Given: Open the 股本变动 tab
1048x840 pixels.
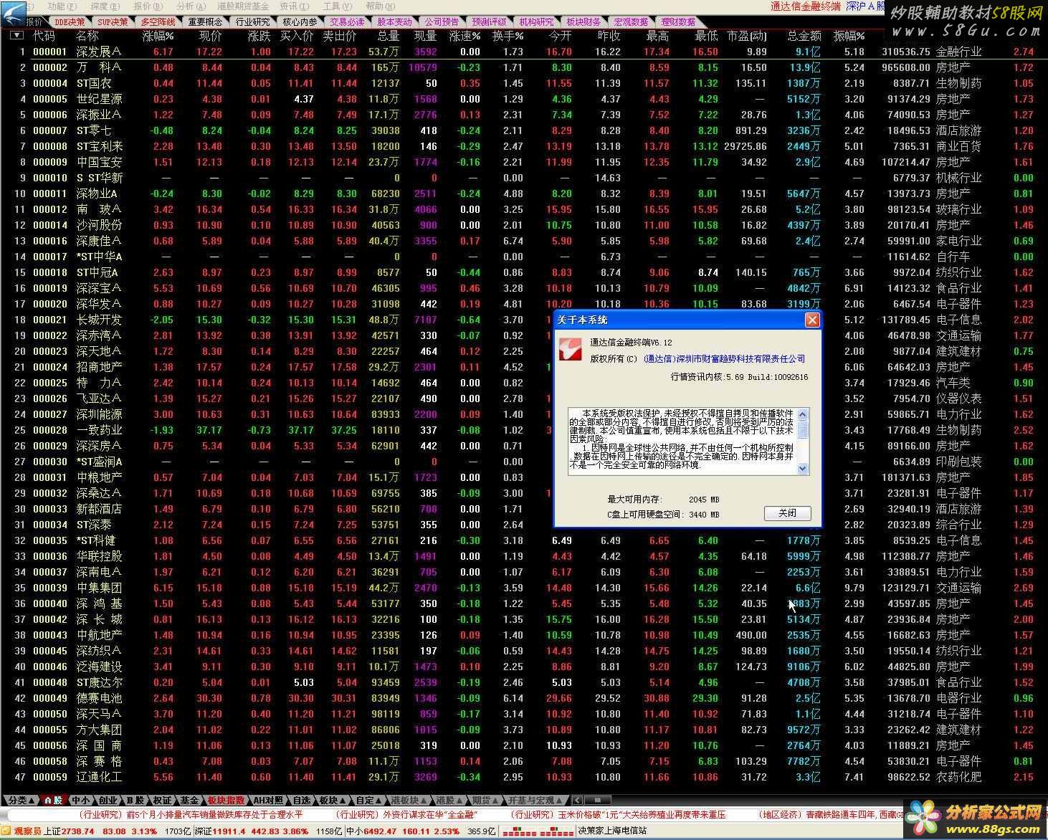Looking at the screenshot, I should pyautogui.click(x=394, y=22).
